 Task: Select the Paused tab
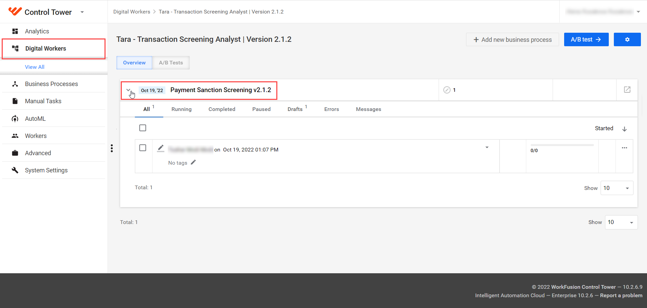pos(261,109)
